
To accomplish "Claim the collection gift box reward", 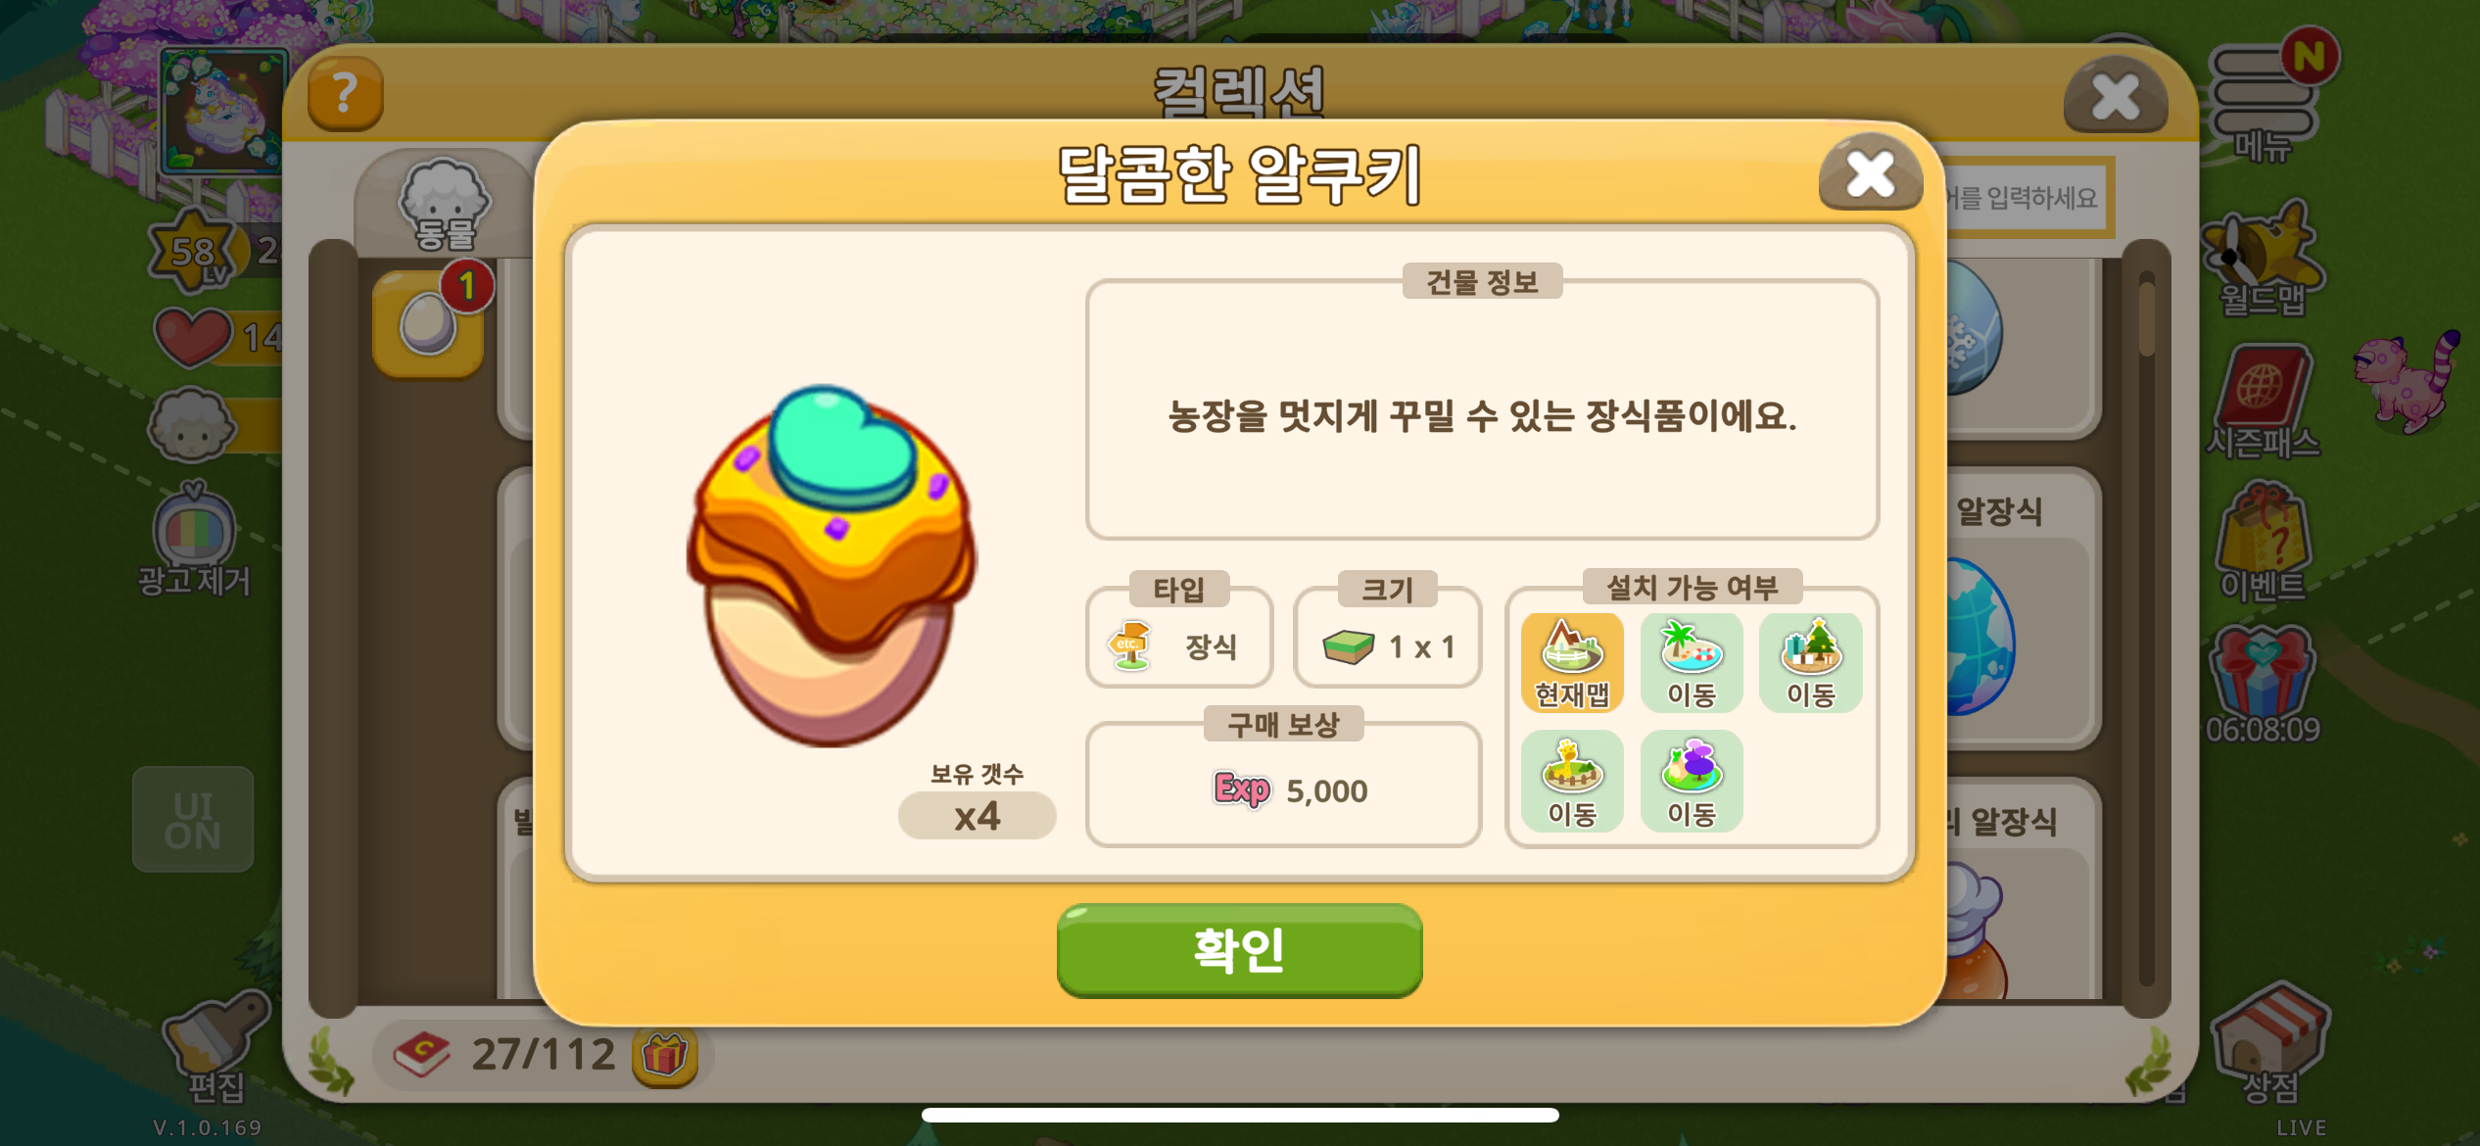I will click(x=665, y=1056).
